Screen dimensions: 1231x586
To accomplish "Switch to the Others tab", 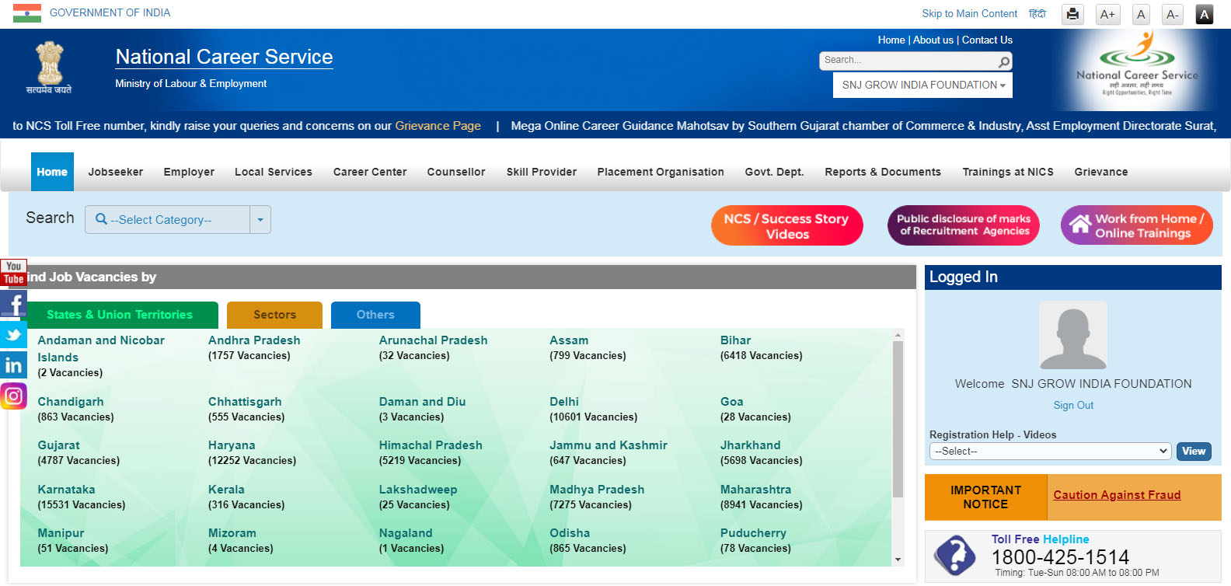I will click(x=375, y=315).
